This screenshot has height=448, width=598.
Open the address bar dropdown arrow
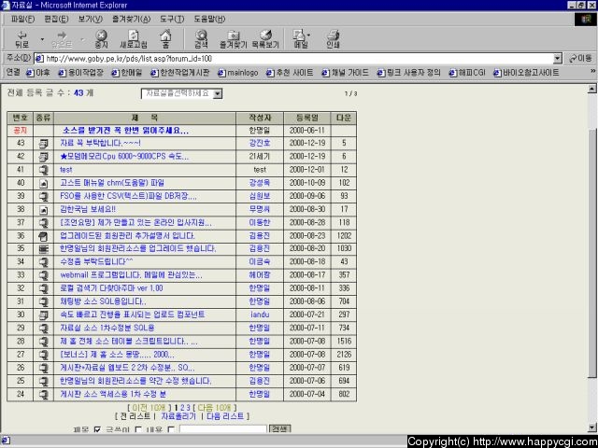(x=558, y=58)
